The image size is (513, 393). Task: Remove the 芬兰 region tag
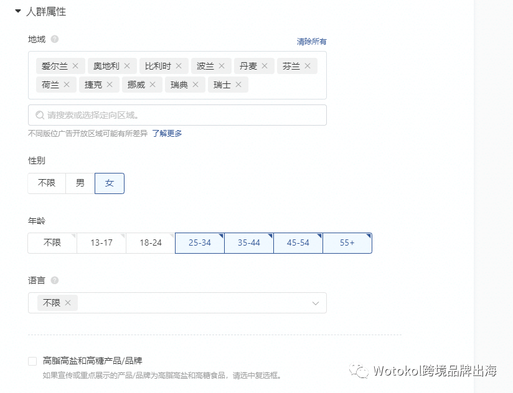click(308, 66)
